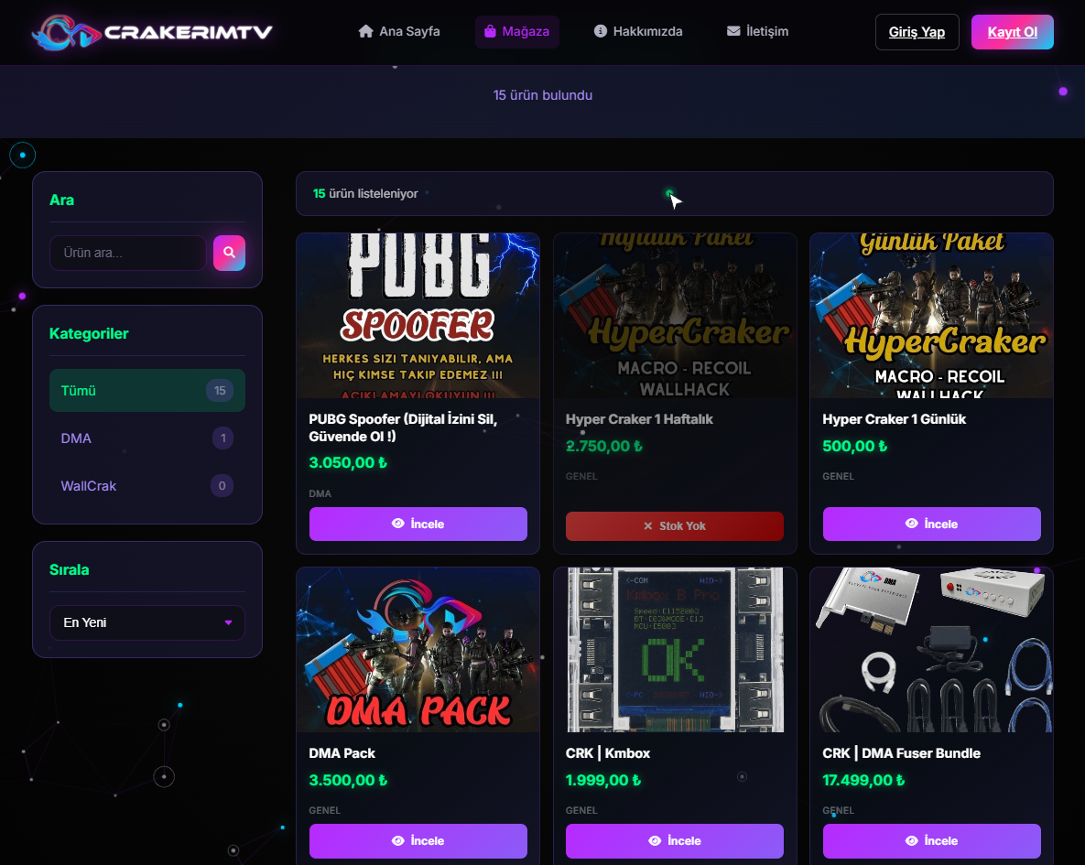Viewport: 1085px width, 865px height.
Task: Click the CrakerimTV logo
Action: [x=152, y=32]
